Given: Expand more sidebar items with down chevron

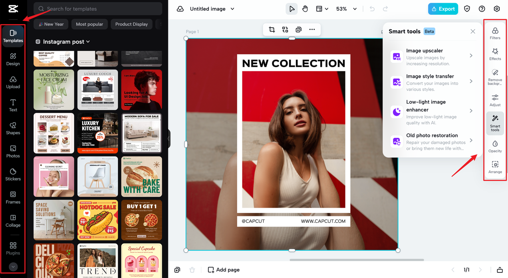Looking at the screenshot, I should pos(13,267).
